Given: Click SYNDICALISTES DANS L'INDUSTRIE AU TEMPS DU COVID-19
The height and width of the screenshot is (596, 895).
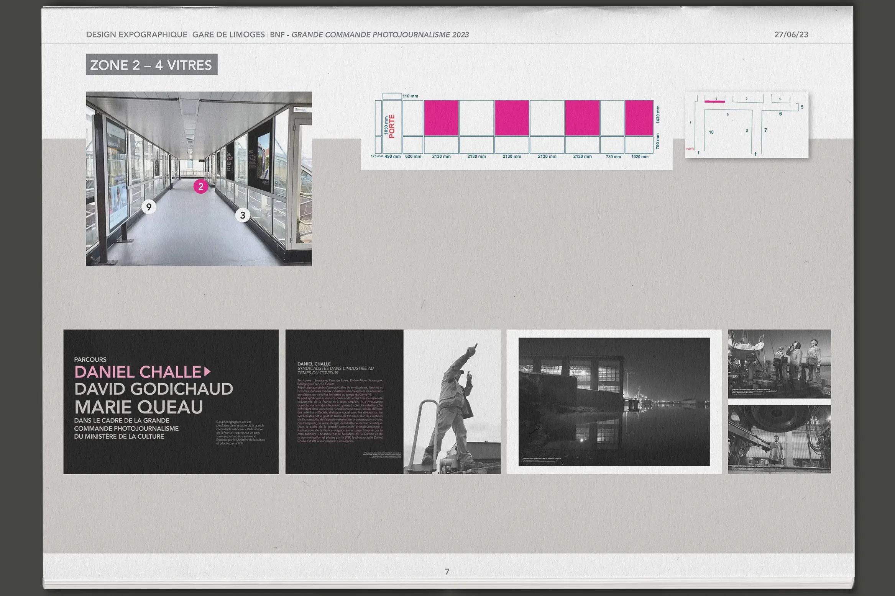Looking at the screenshot, I should pyautogui.click(x=335, y=371).
